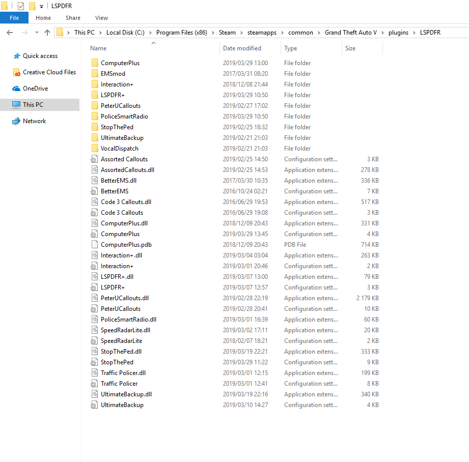The image size is (469, 462).
Task: Expand chevron after Steam breadcrumb
Action: click(x=242, y=33)
